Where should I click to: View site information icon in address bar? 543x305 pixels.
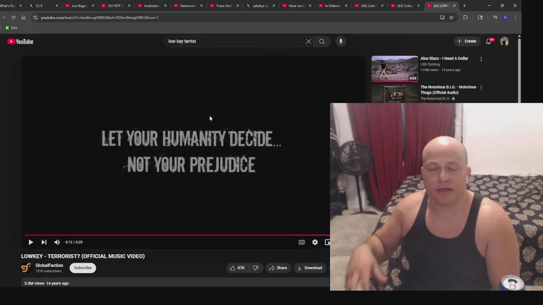tap(35, 17)
